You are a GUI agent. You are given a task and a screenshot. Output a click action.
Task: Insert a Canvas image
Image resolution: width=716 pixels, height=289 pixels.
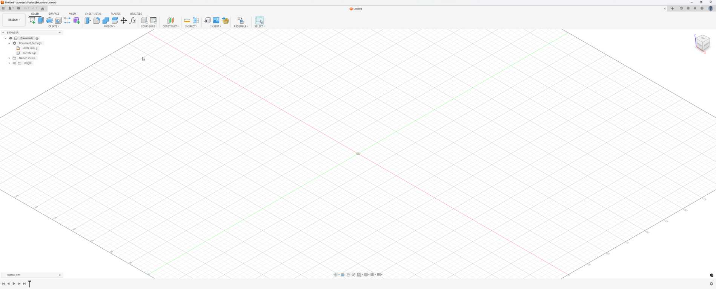click(216, 20)
